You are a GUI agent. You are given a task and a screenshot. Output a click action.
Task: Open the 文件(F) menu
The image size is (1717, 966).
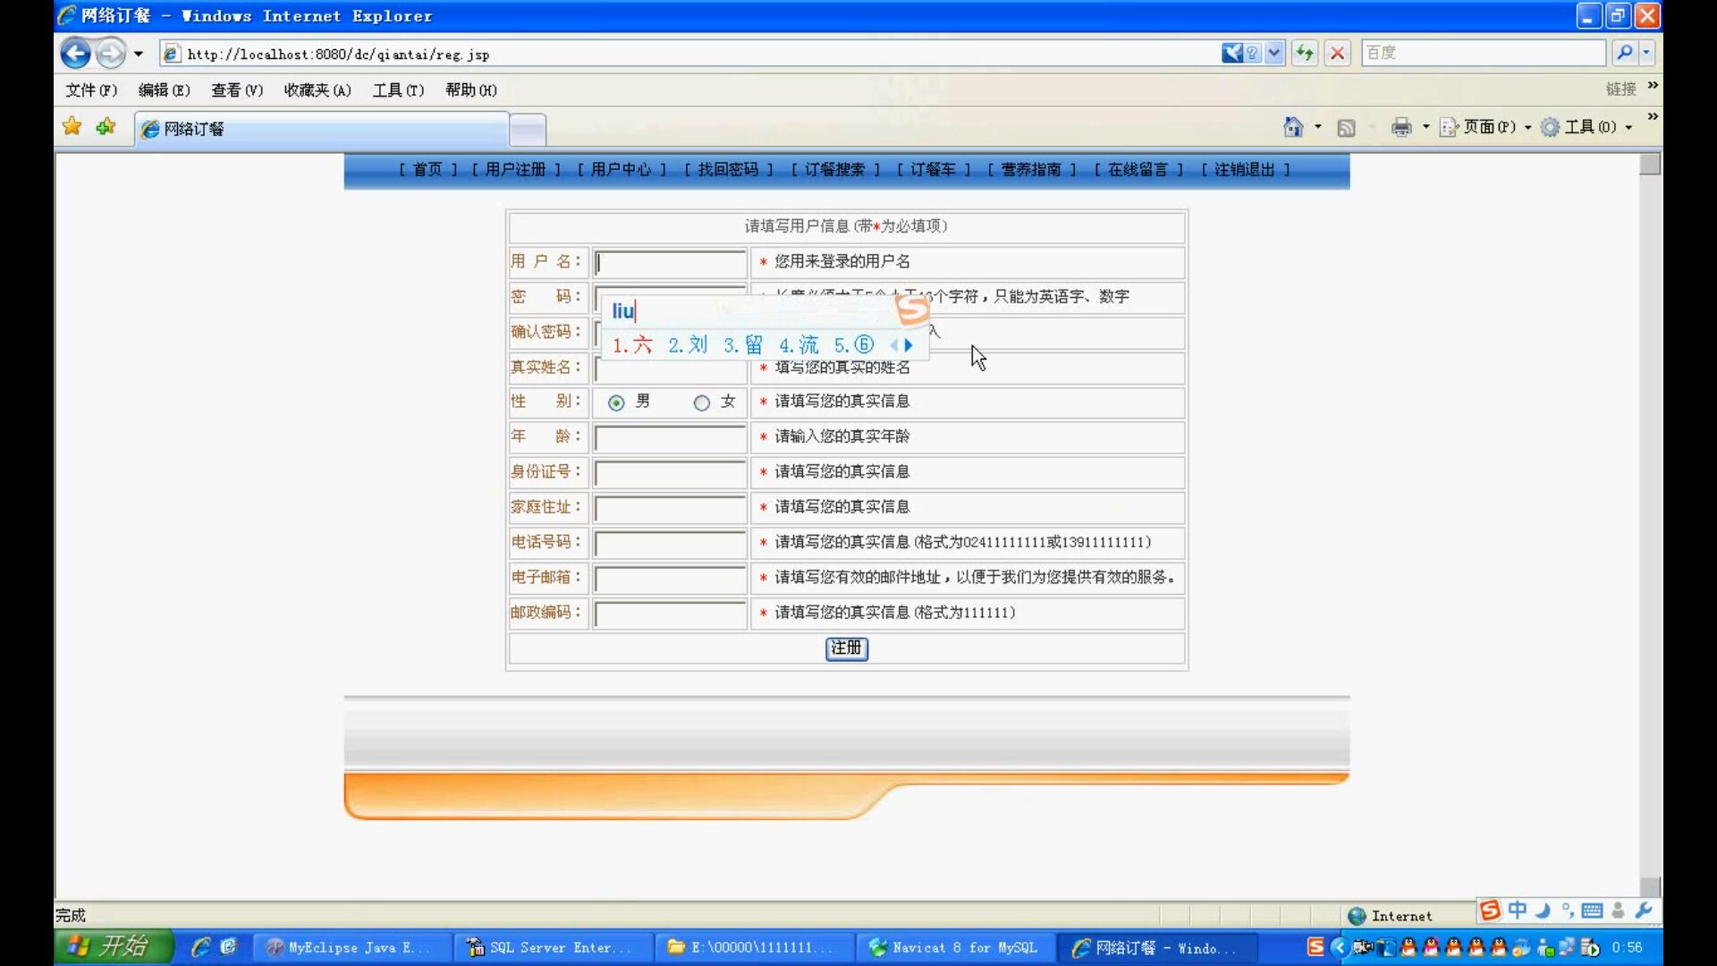coord(91,90)
